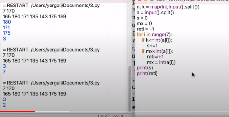Click the output 180 in the shell

7,22
